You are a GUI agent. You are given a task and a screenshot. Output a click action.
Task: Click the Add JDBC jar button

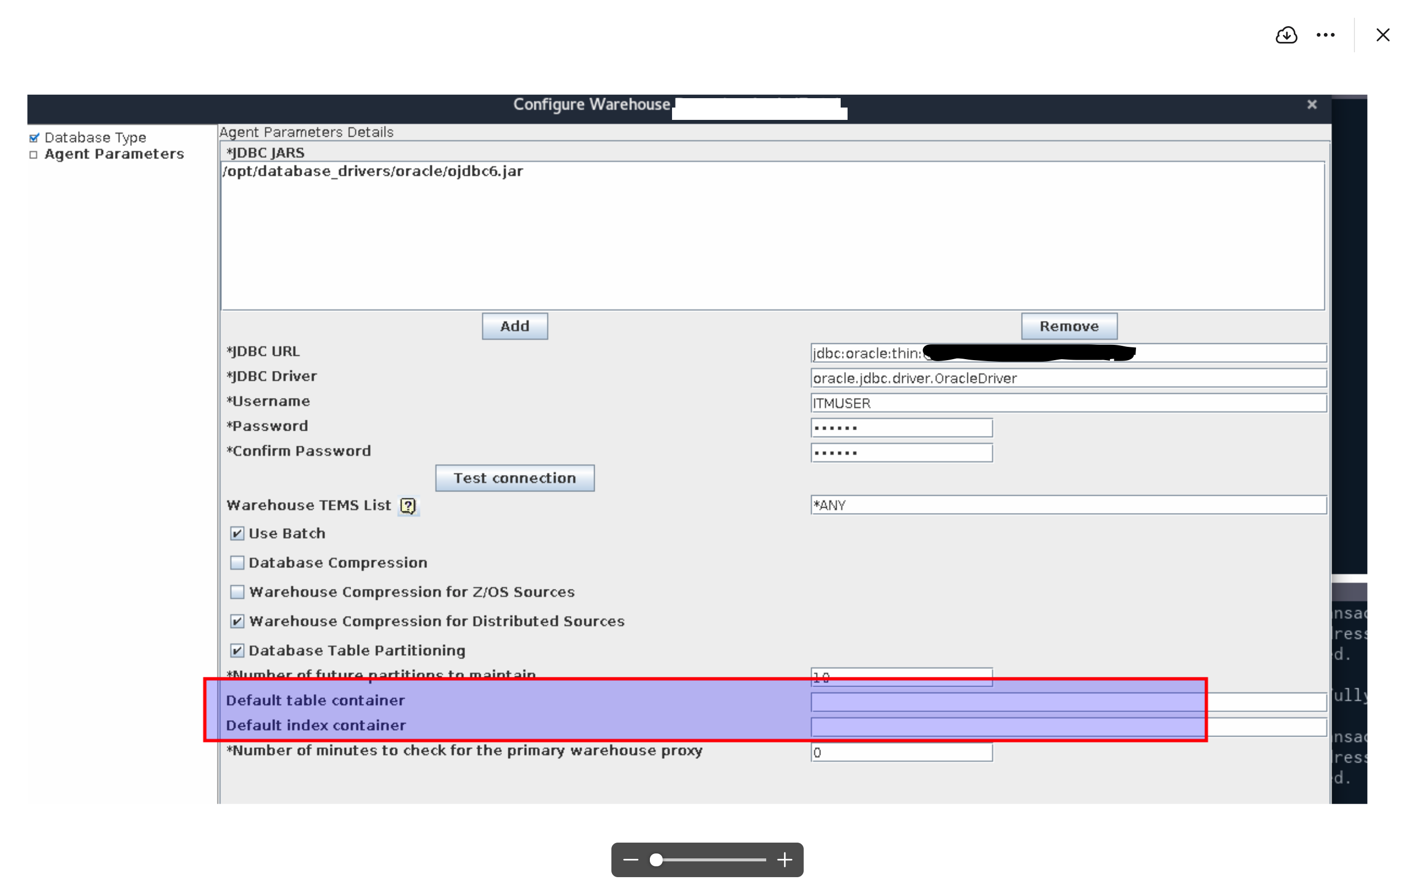pyautogui.click(x=515, y=327)
